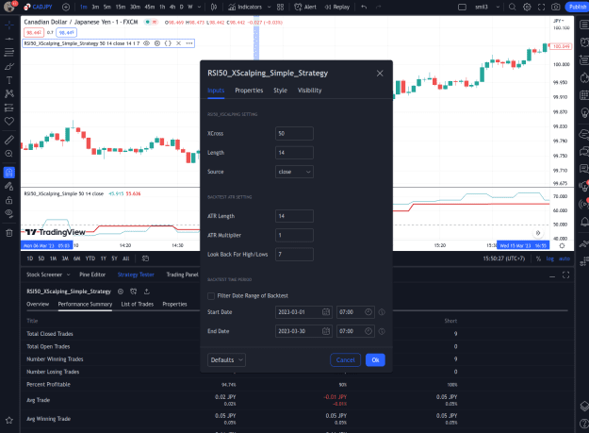Click the quick search magnifier top right

click(512, 7)
